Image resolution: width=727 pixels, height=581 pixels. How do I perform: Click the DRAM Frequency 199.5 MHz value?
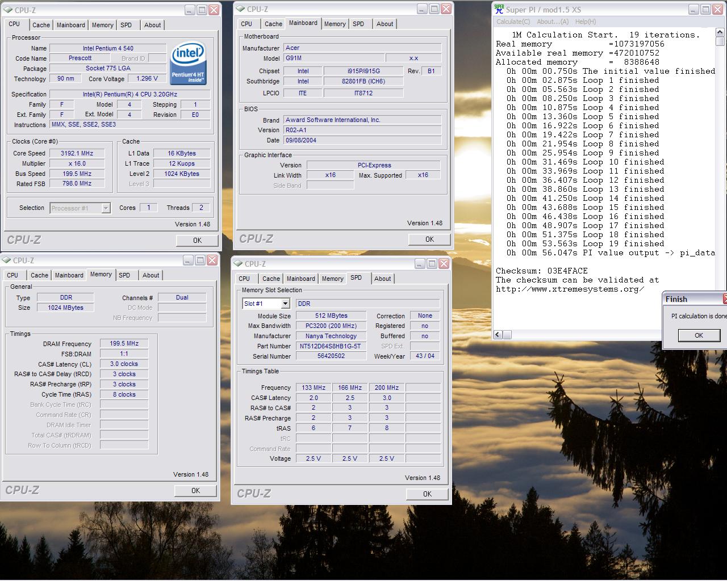click(124, 343)
